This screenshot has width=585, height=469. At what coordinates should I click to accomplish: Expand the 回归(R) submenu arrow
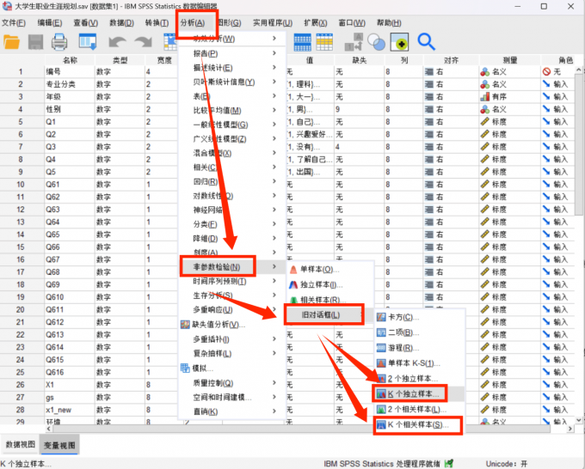(274, 181)
